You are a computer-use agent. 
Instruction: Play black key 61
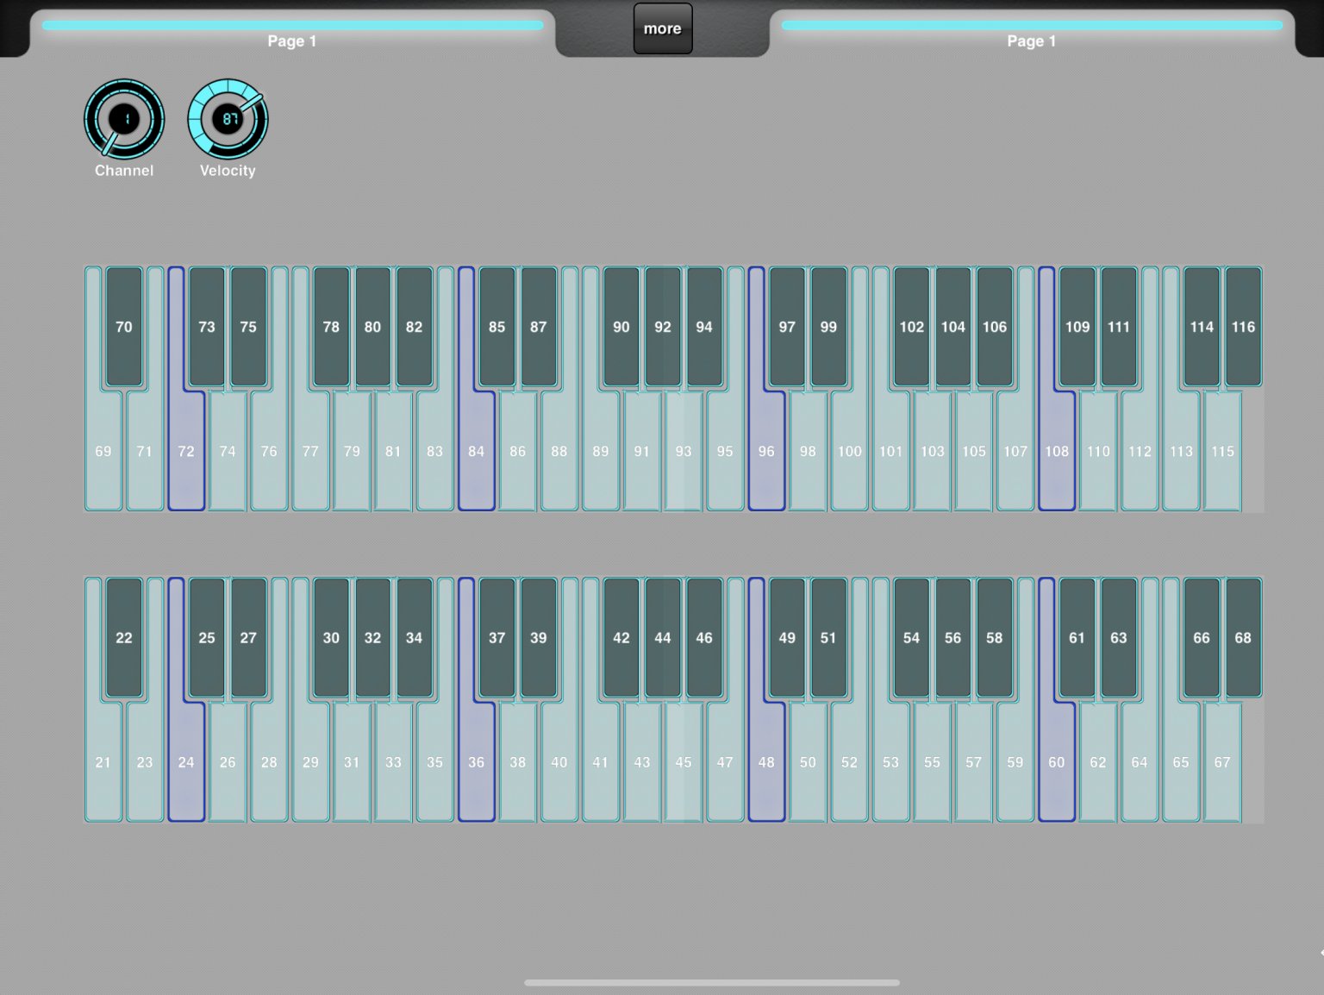point(1077,637)
